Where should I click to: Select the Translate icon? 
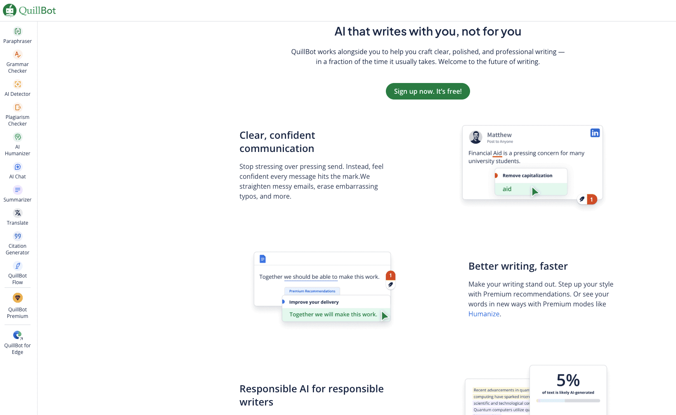tap(17, 213)
